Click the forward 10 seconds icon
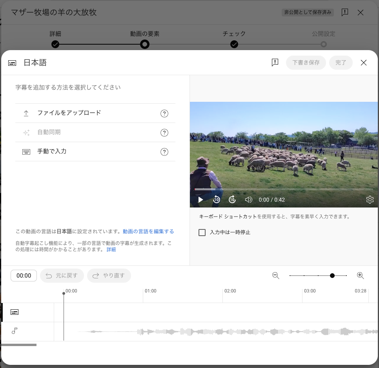The width and height of the screenshot is (379, 368). pos(232,200)
